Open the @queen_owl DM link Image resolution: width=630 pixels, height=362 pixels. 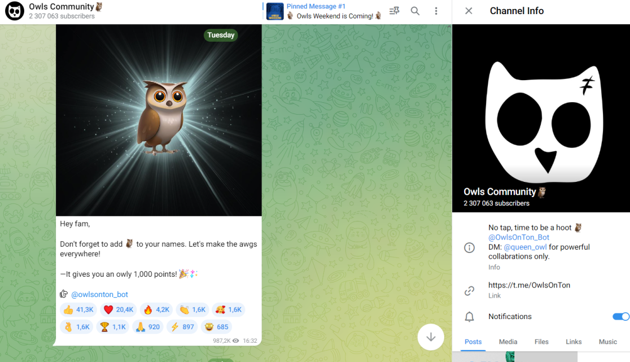(x=525, y=247)
